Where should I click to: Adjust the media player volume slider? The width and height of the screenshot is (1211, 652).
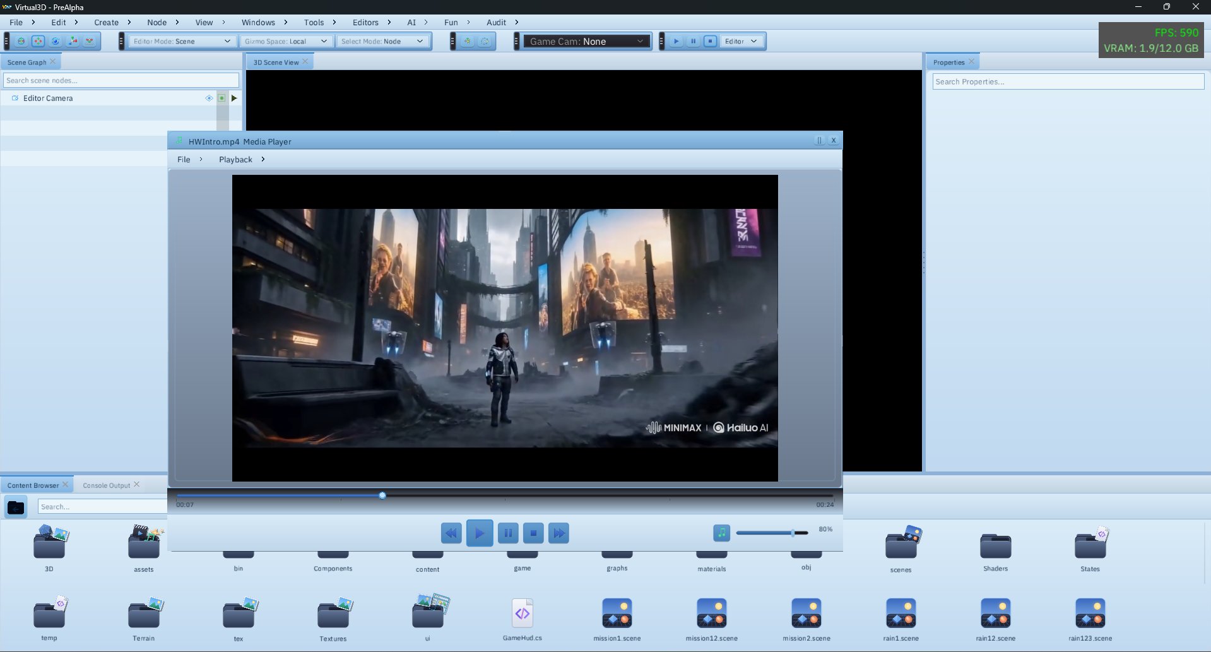[x=772, y=533]
